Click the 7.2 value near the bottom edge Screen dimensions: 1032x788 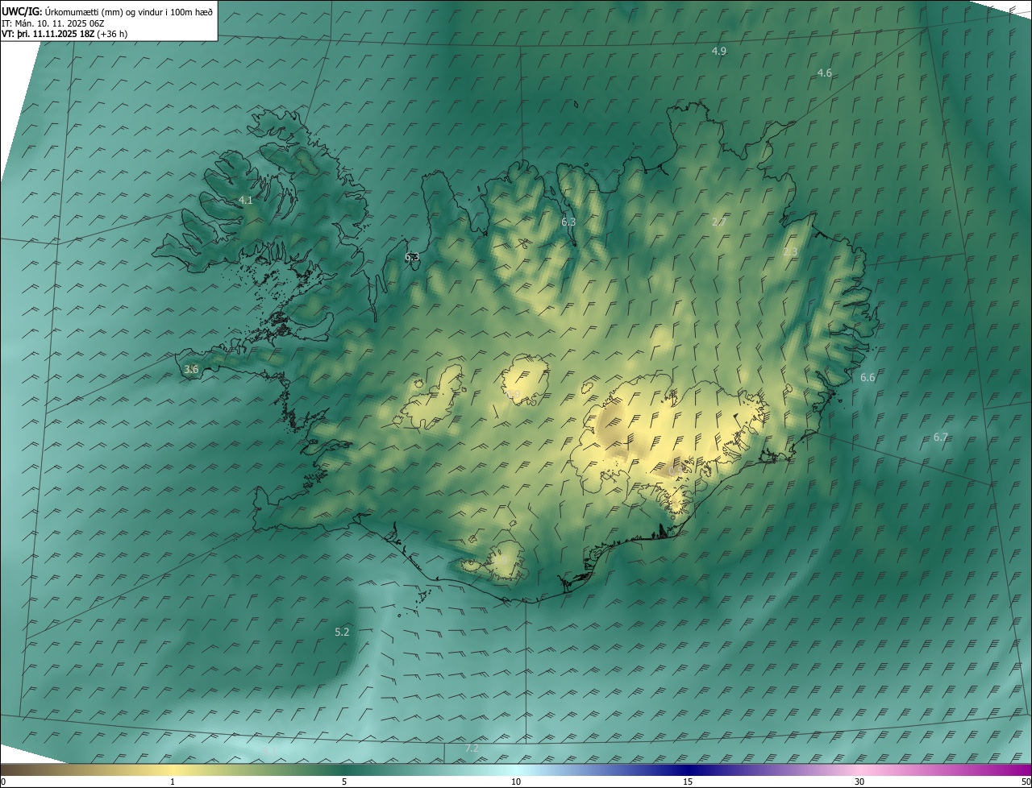472,749
